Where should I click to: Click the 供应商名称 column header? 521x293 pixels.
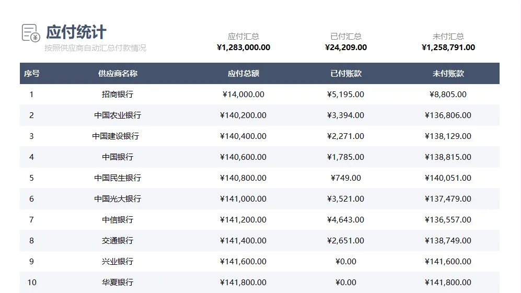click(x=118, y=74)
